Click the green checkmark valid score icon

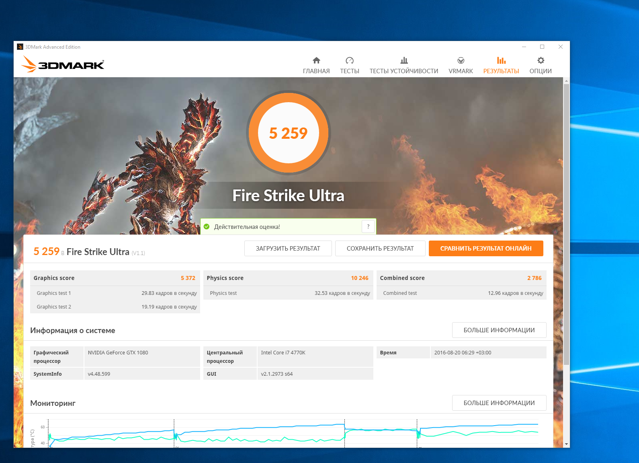point(207,226)
